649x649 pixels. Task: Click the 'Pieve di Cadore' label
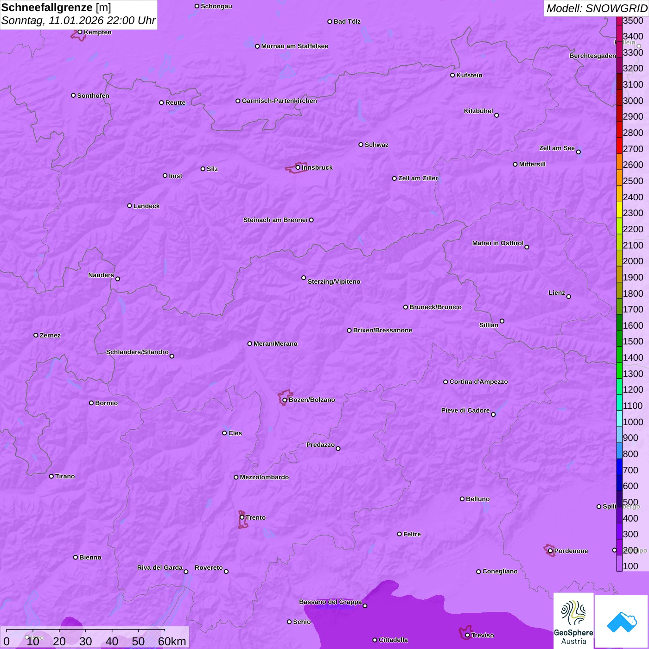pyautogui.click(x=465, y=410)
